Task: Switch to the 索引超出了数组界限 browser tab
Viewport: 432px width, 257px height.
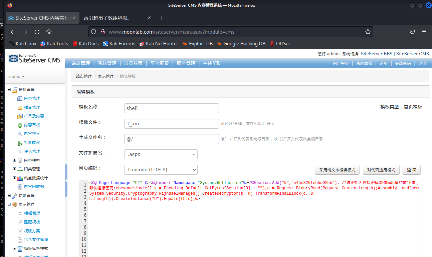Action: click(x=116, y=18)
